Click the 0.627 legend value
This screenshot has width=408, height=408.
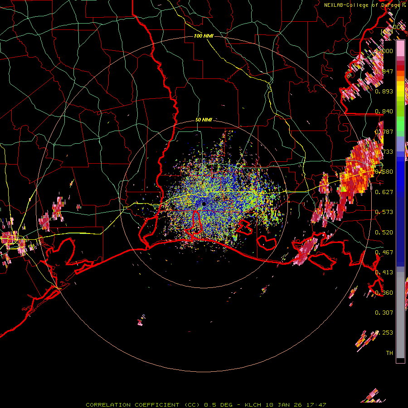coord(384,192)
